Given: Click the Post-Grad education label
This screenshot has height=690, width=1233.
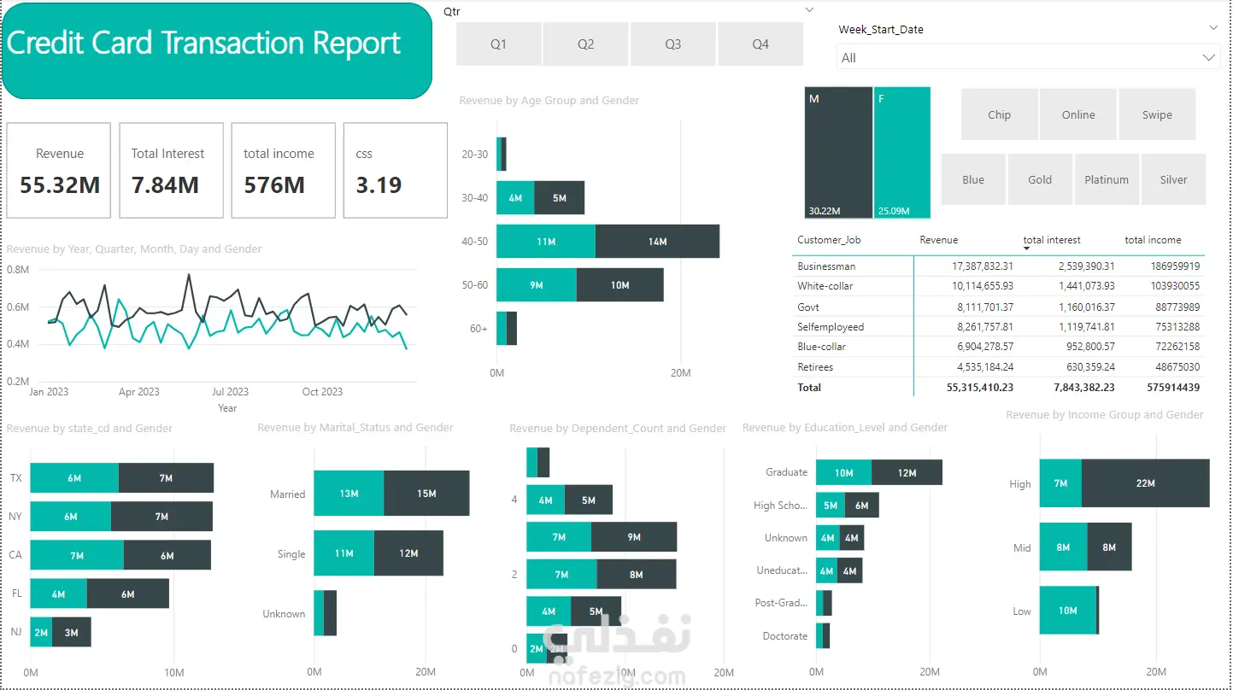Looking at the screenshot, I should tap(781, 602).
